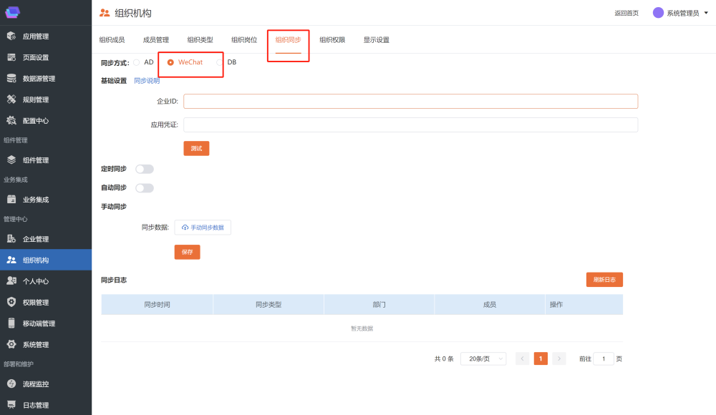Click the purple user avatar icon

[658, 13]
